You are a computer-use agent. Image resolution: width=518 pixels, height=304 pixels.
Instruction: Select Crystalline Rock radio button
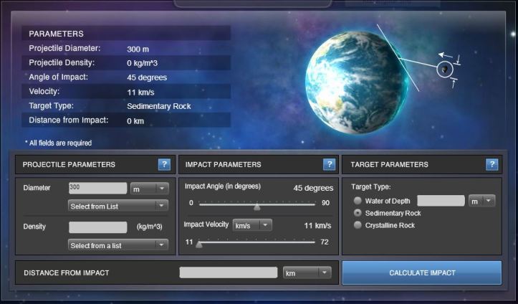point(358,225)
